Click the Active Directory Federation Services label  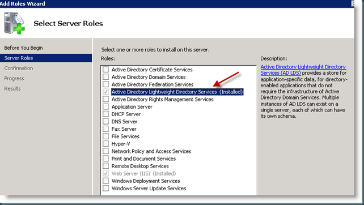153,84
